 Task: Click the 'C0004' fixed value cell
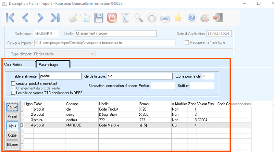tap(207, 120)
